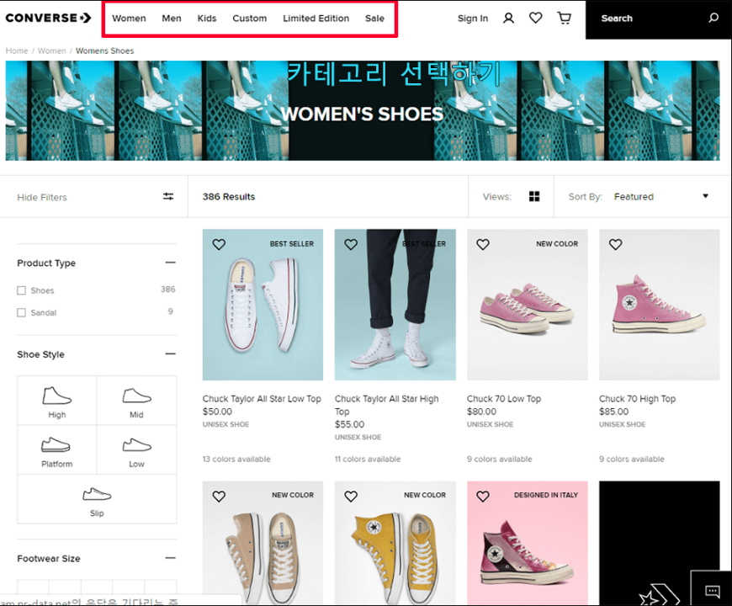Open the Men menu
Viewport: 732px width, 606px height.
172,19
